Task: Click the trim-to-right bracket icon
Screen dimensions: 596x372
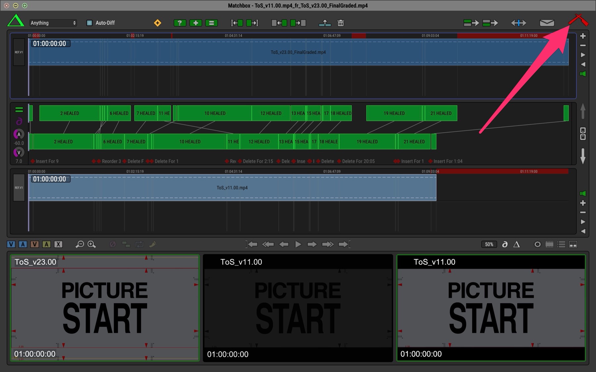Action: click(252, 23)
